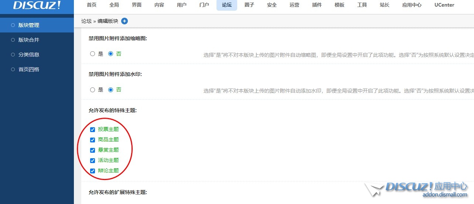Click the DISCUZ! 应用中心 watermark logo
Screen dimensions: 474x204
click(417, 189)
